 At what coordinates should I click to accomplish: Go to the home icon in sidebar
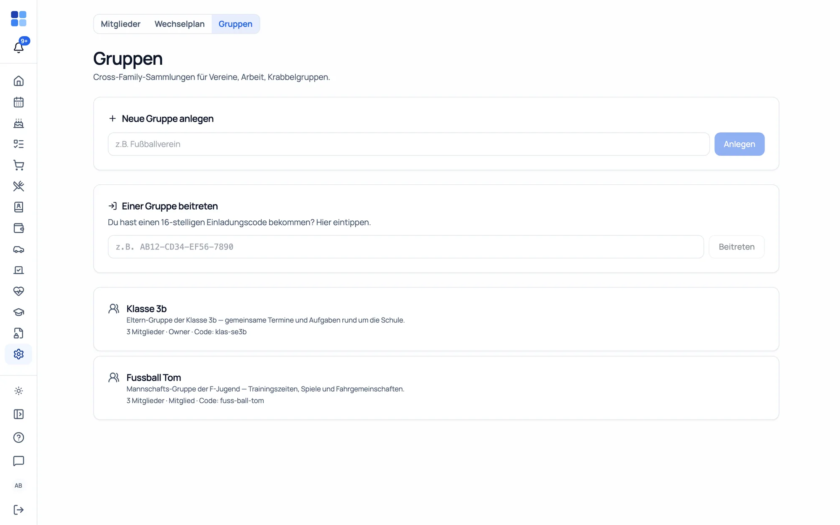tap(18, 81)
